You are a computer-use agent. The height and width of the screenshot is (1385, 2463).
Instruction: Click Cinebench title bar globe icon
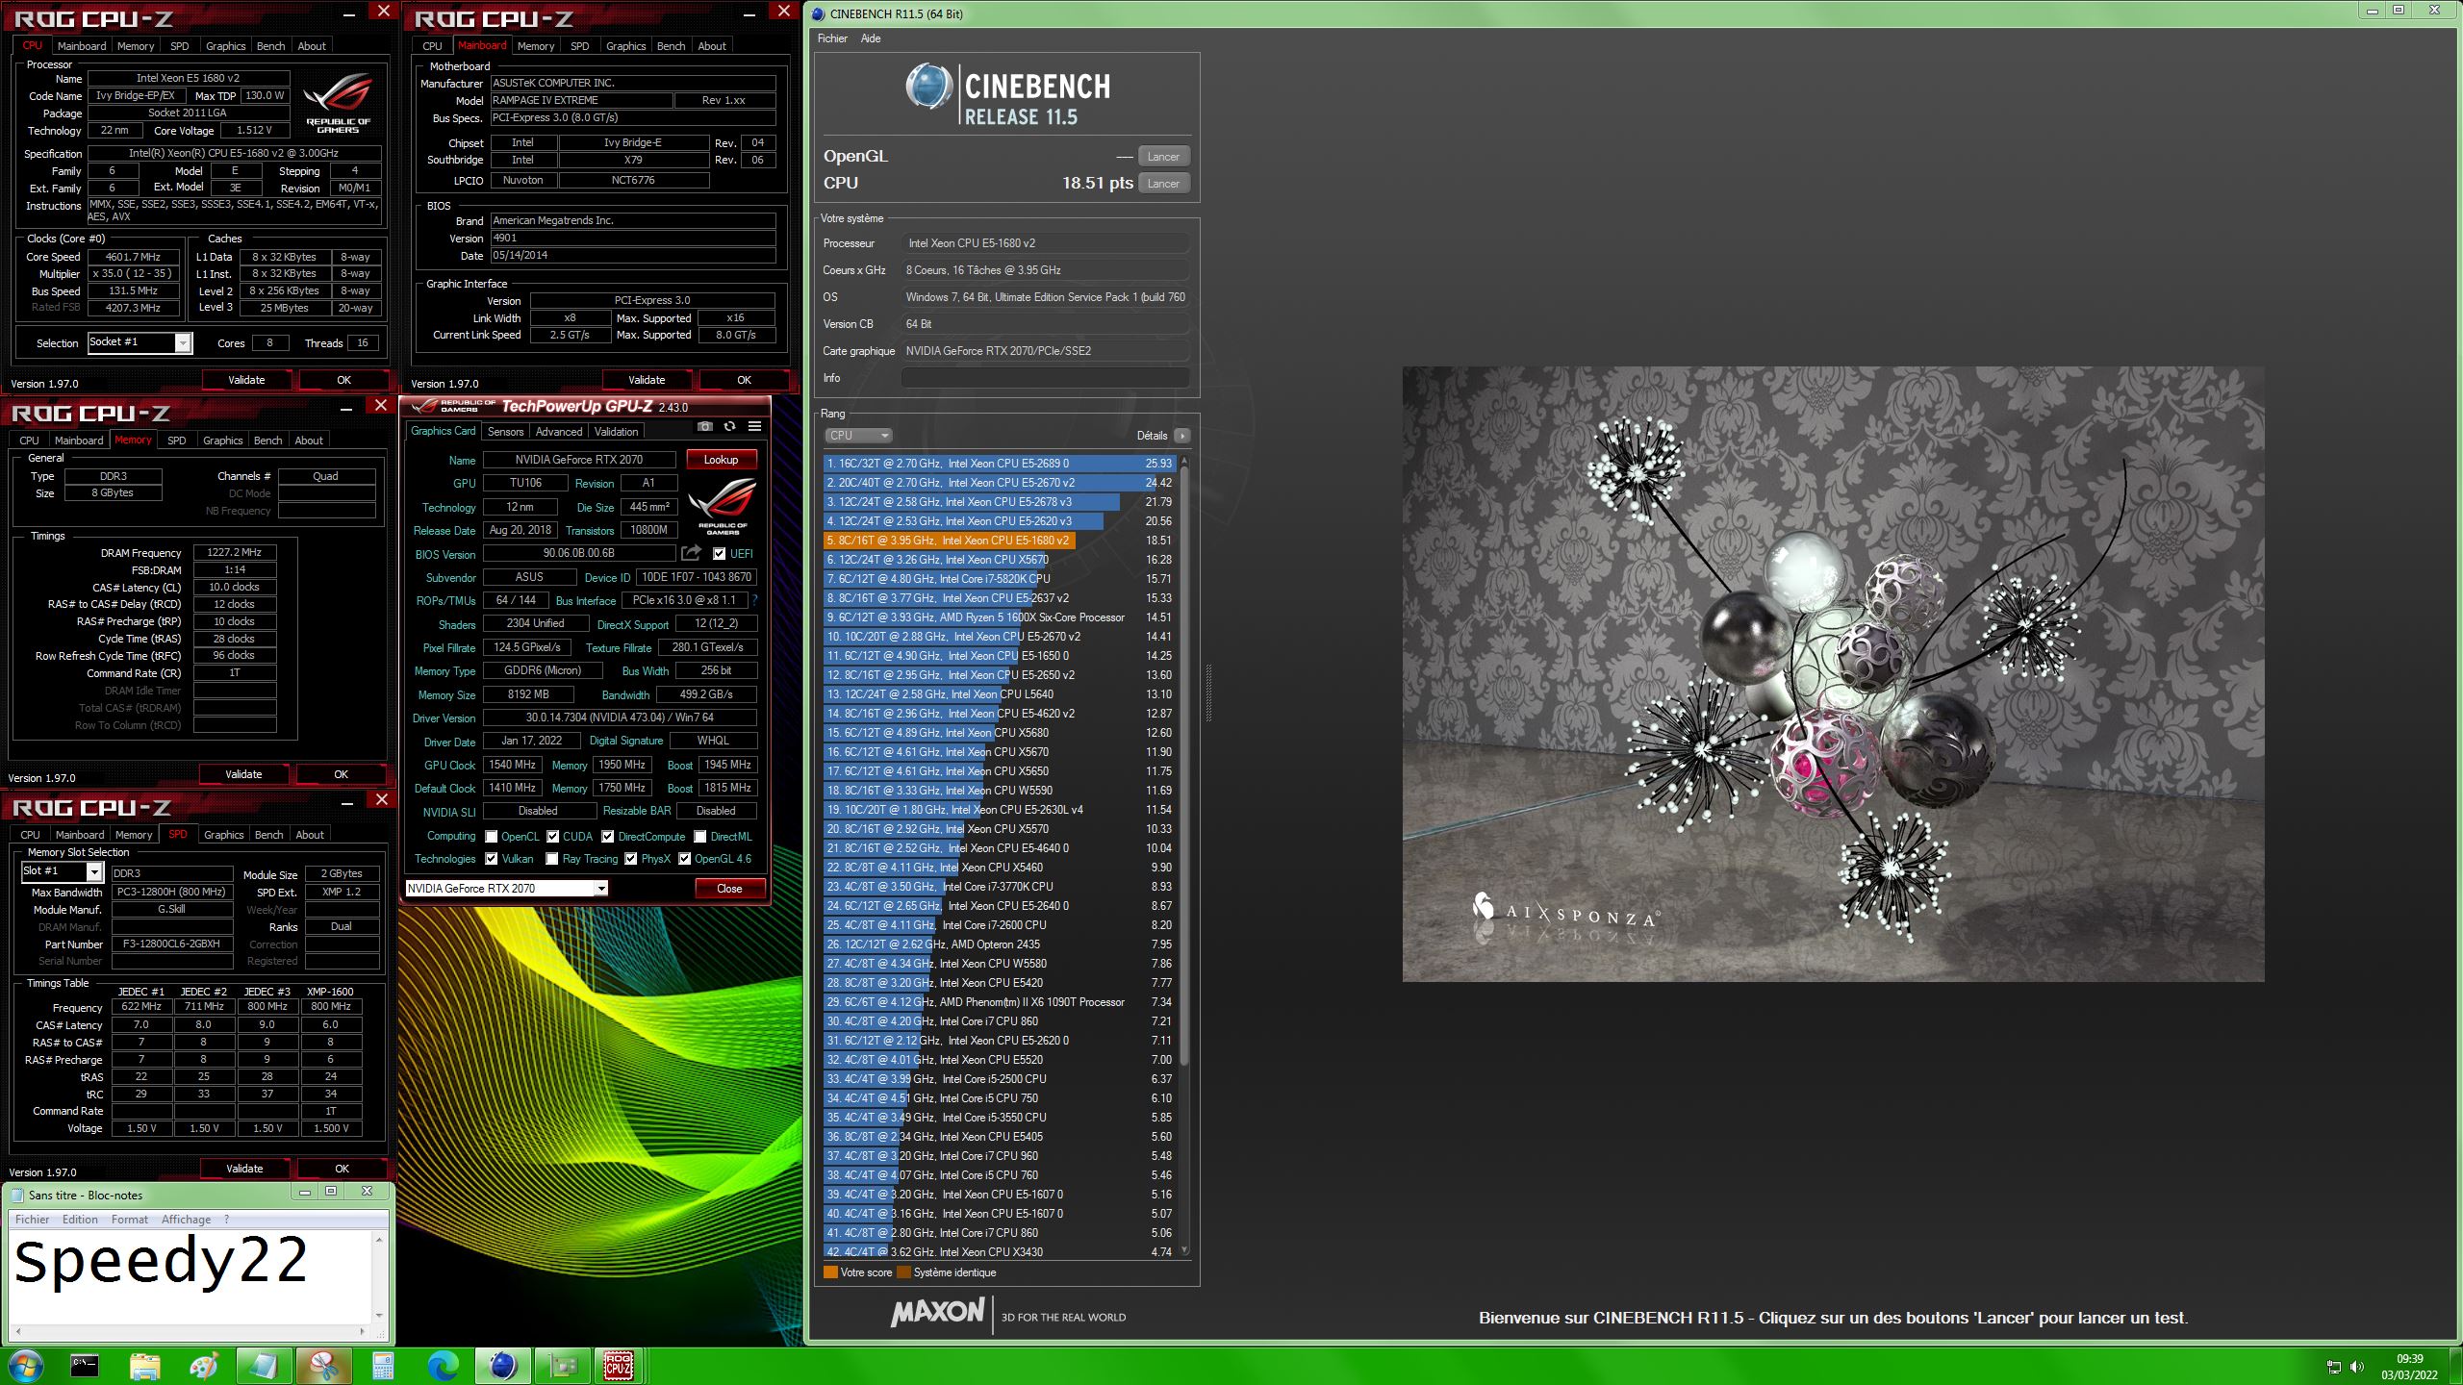point(818,13)
